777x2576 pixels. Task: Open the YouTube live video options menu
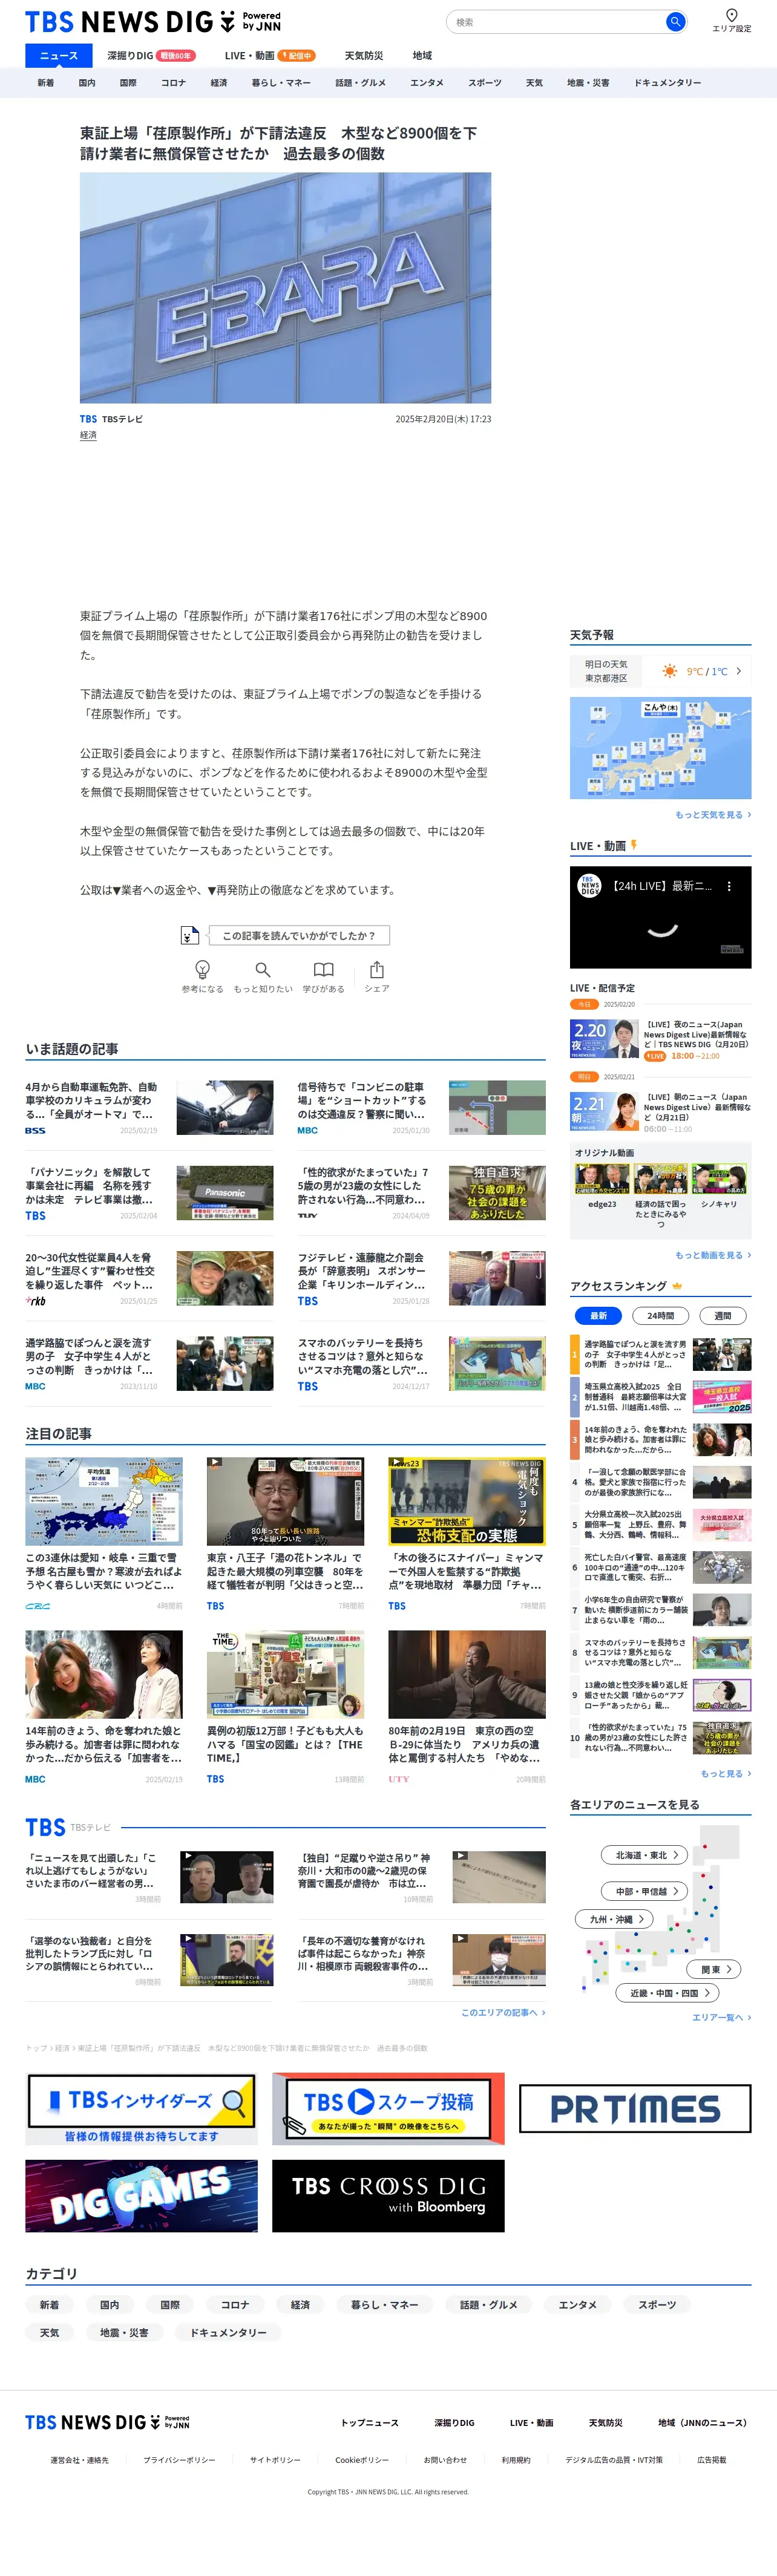729,886
